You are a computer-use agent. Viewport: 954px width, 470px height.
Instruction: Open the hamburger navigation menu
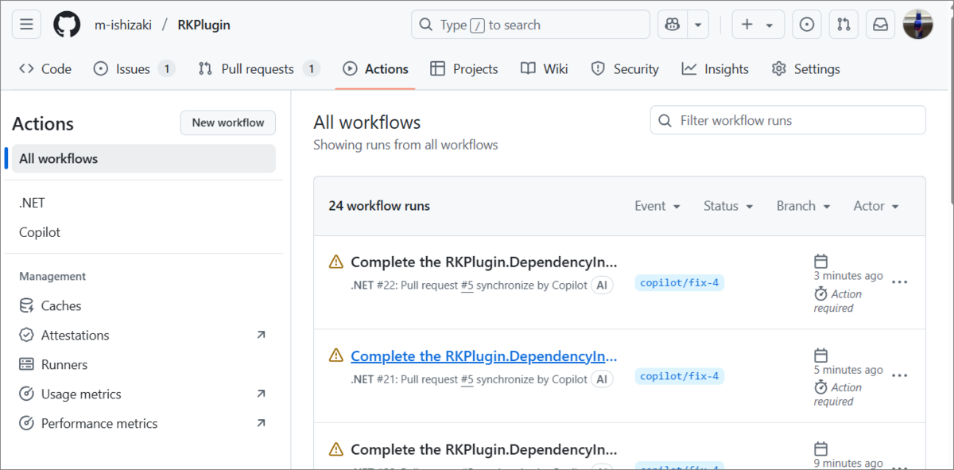pos(26,25)
